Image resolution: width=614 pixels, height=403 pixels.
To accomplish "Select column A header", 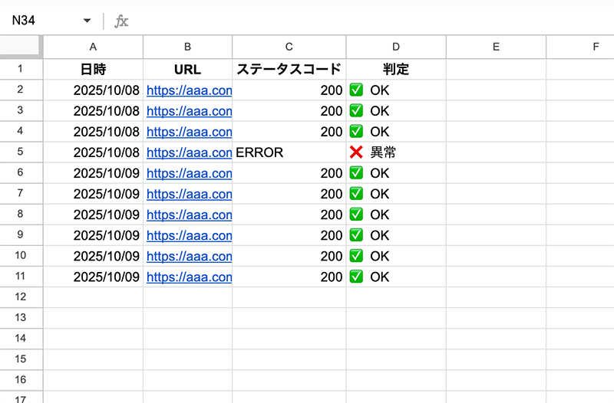I will pyautogui.click(x=93, y=48).
